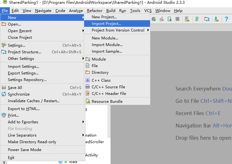Click the printer icon beside Print...
The height and width of the screenshot is (164, 232).
4,115
